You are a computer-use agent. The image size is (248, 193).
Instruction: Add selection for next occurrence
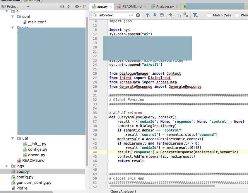[x=171, y=15]
